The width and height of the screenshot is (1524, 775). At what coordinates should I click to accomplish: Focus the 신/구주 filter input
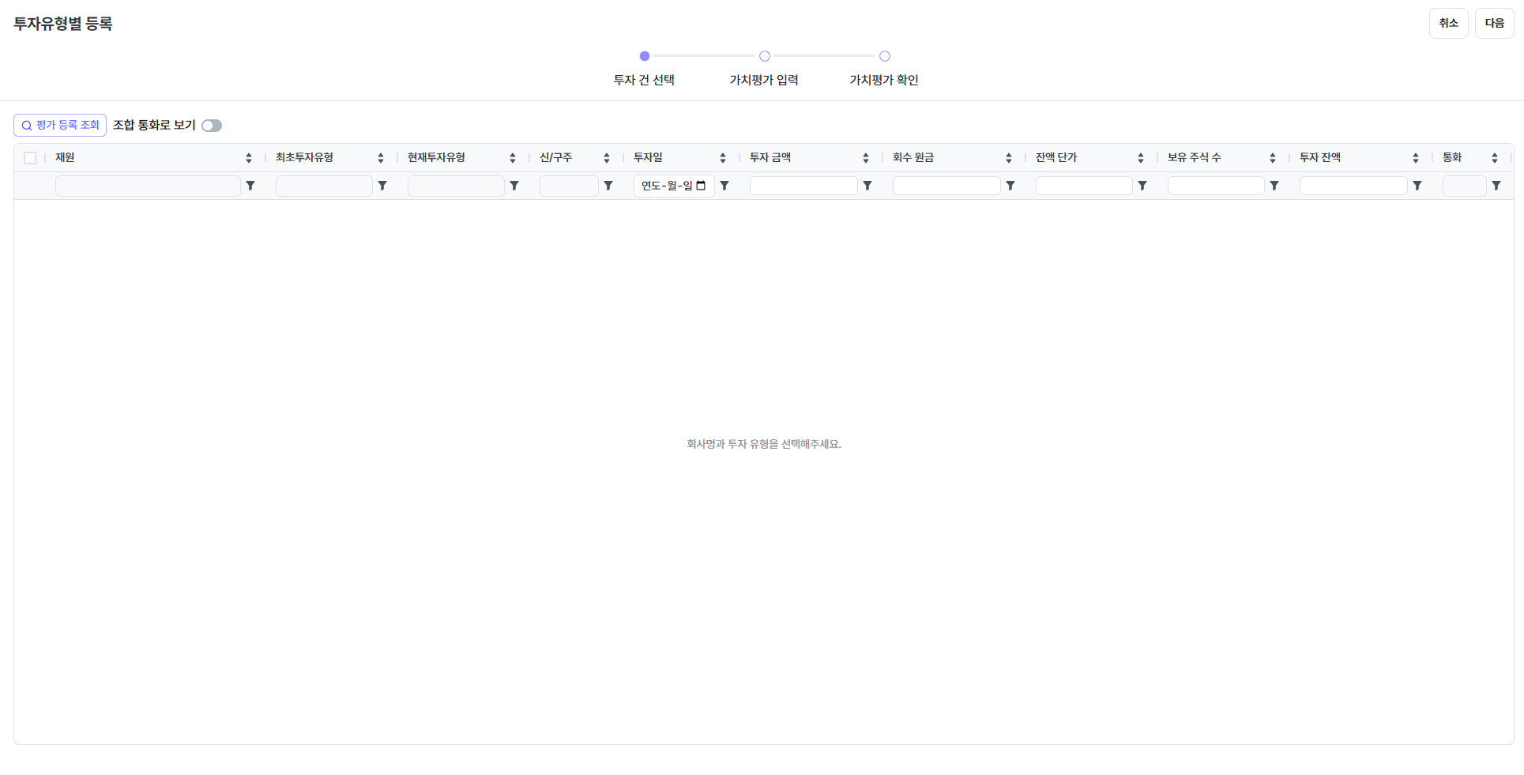(x=569, y=186)
